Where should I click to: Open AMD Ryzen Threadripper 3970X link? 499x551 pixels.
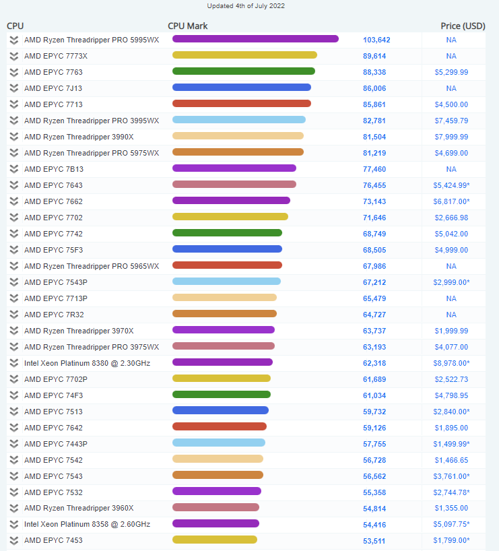click(x=79, y=331)
